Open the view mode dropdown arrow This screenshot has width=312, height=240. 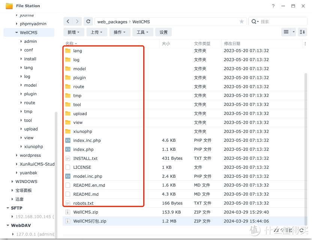click(x=294, y=32)
